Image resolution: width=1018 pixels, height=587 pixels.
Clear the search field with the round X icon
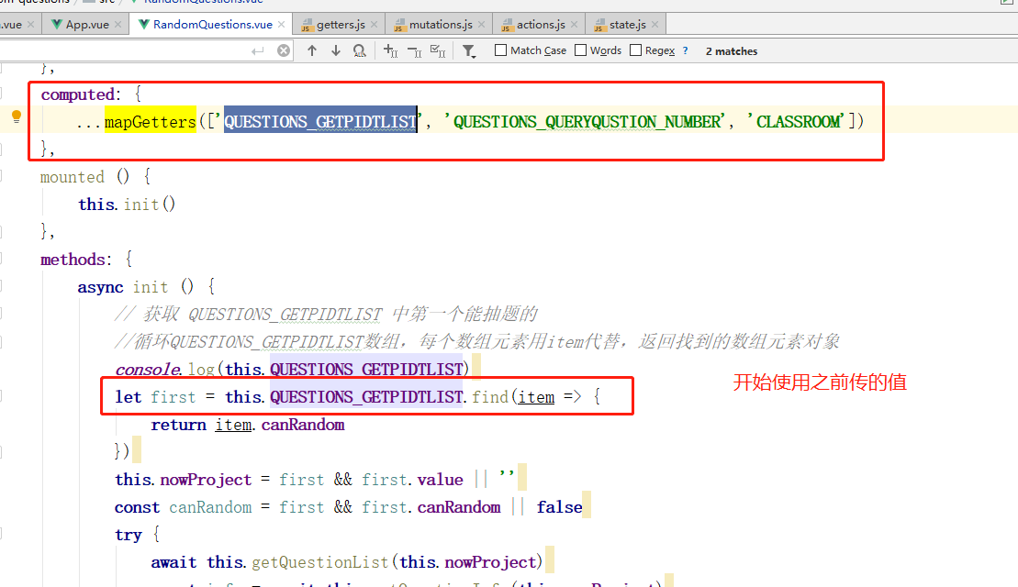pyautogui.click(x=284, y=50)
